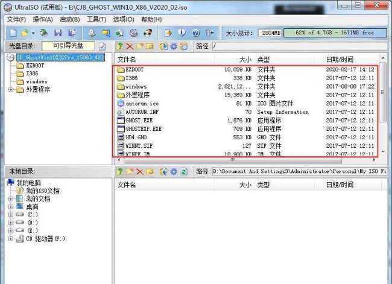Click the image pane 路径 field showing /
The width and height of the screenshot is (392, 284).
(300, 46)
